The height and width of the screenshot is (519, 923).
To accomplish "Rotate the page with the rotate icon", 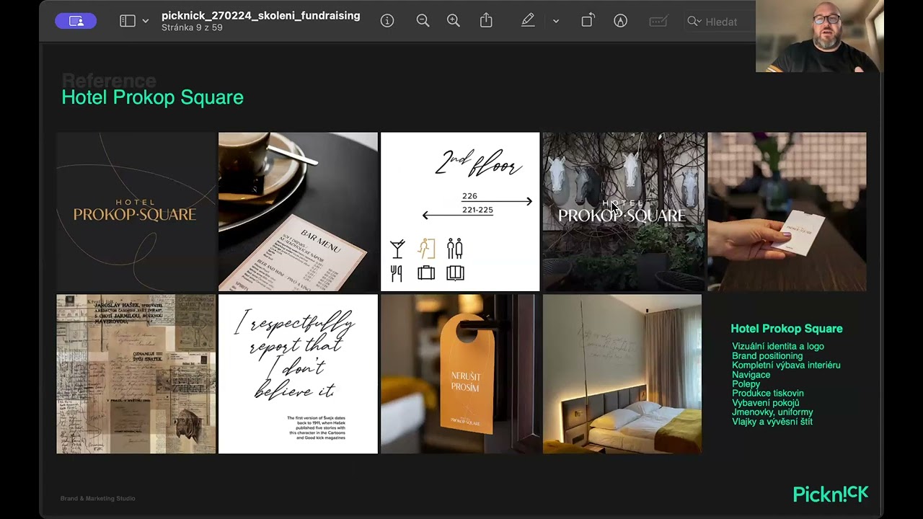I will point(588,21).
